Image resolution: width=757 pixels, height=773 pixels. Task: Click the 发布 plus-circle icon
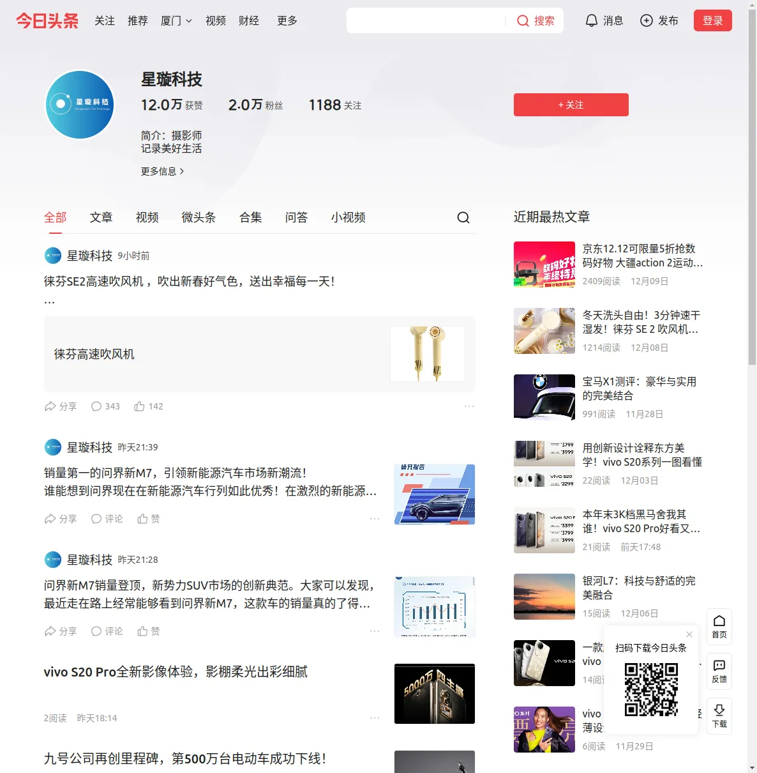(647, 21)
